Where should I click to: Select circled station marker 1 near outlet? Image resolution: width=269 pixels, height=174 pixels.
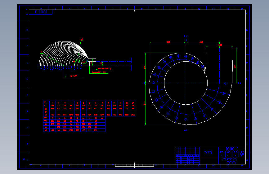click(226, 83)
